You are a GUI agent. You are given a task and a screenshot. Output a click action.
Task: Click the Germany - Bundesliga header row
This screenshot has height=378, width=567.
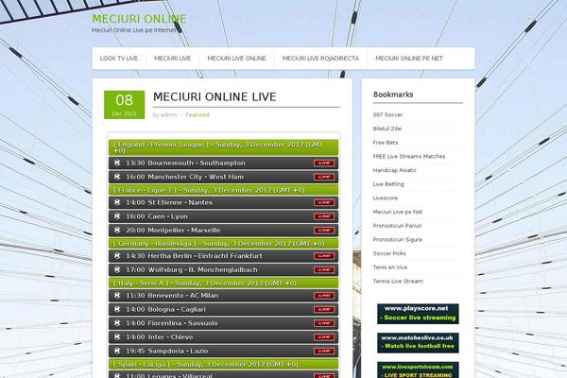[x=223, y=244]
